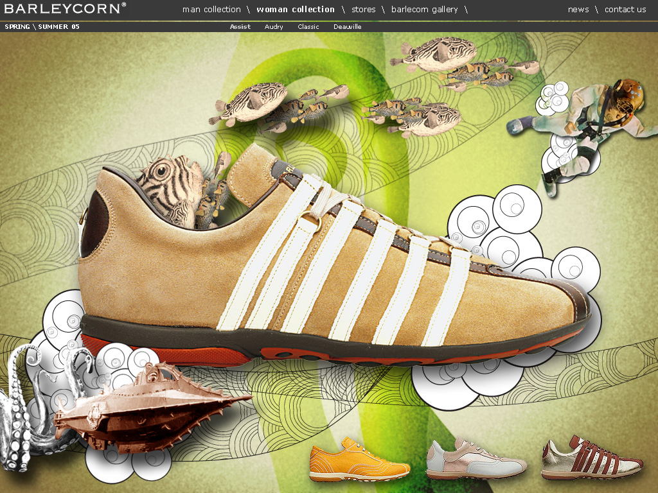This screenshot has width=658, height=493.
Task: Open the man collection menu
Action: (211, 9)
